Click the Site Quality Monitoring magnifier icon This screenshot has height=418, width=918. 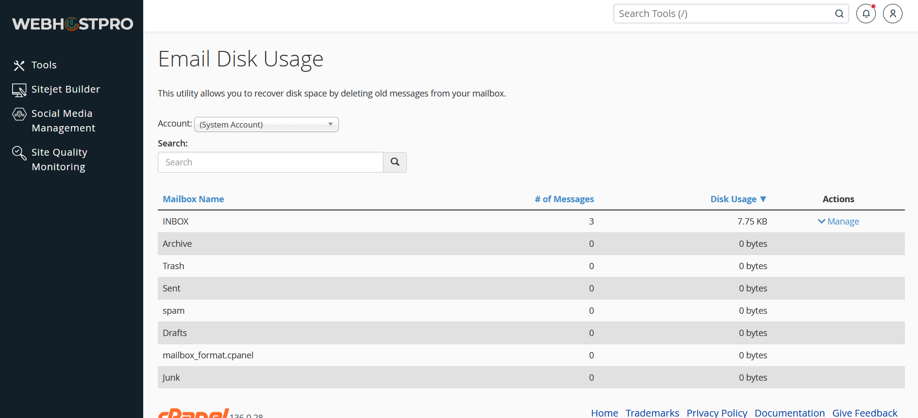[x=19, y=153]
